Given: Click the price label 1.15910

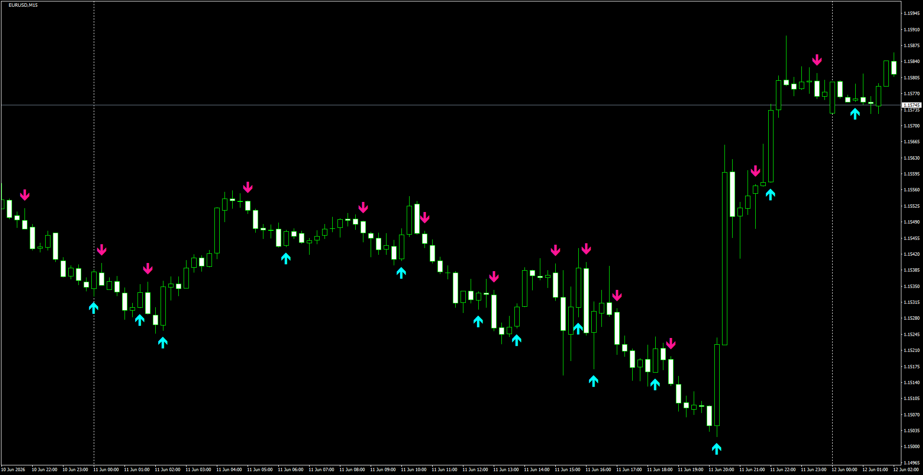Looking at the screenshot, I should [911, 30].
